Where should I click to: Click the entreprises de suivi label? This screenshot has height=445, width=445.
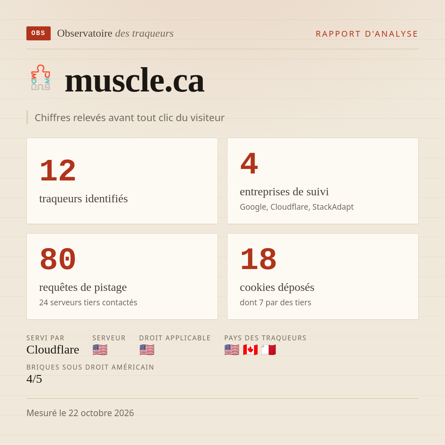(x=284, y=192)
